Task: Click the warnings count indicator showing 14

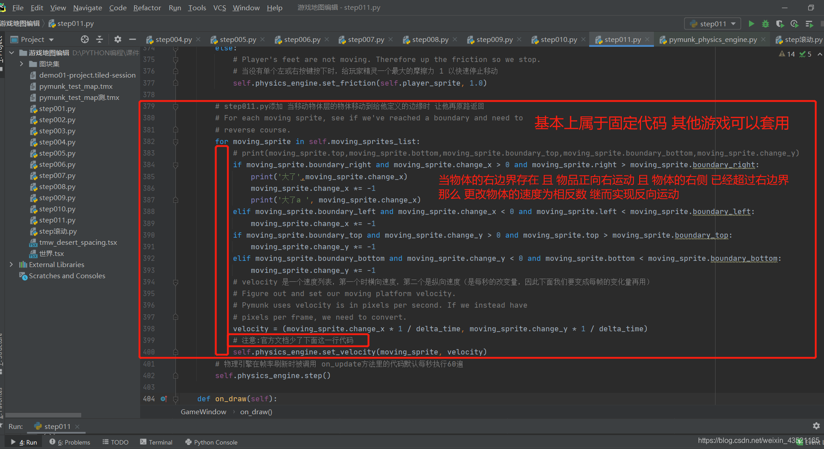Action: tap(787, 54)
